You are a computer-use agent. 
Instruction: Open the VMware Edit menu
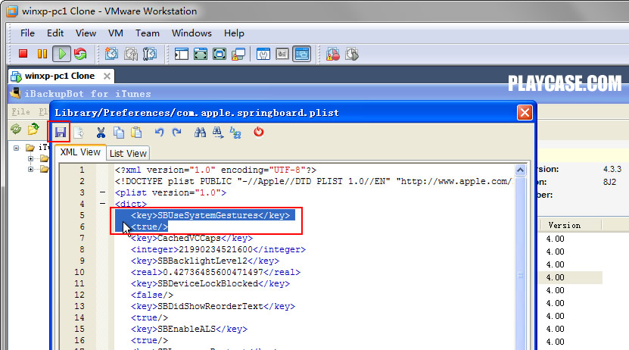click(x=55, y=33)
